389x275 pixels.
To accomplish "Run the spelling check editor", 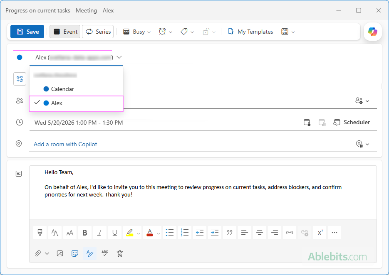I will (x=105, y=253).
